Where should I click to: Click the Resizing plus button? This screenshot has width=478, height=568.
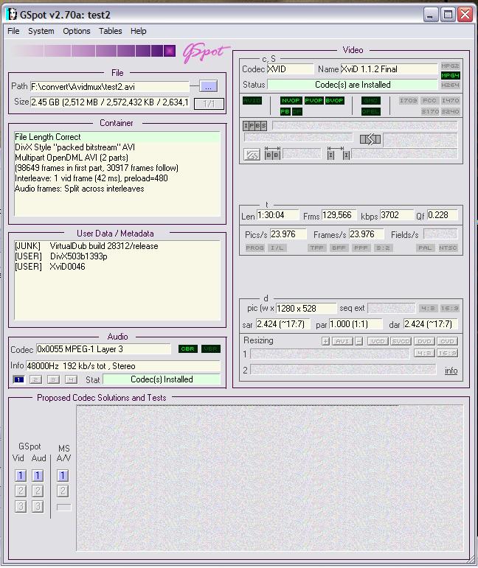[x=326, y=341]
